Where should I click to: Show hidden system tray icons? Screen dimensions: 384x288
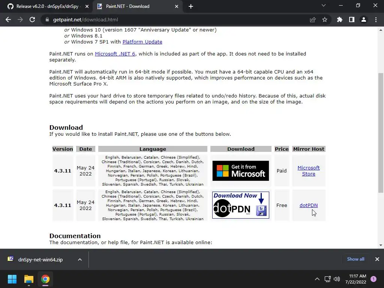tap(317, 279)
